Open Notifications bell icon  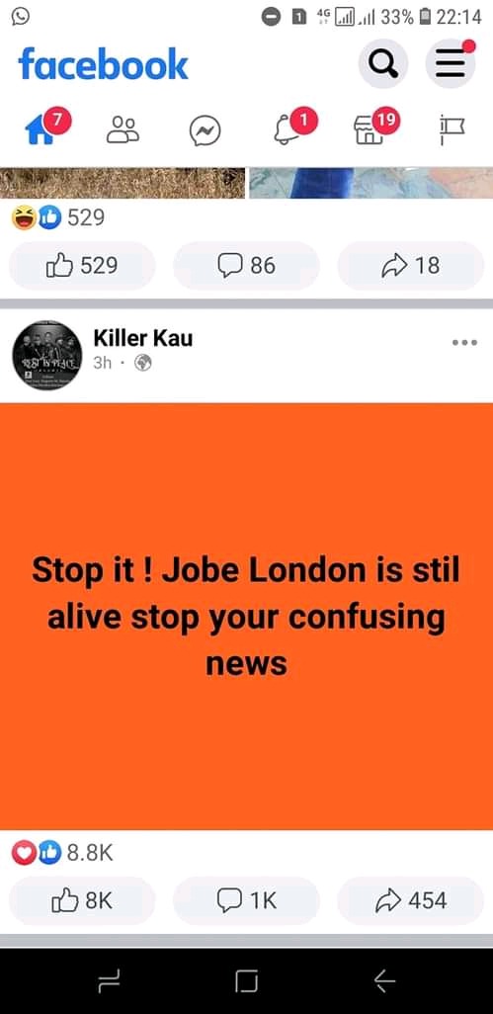(287, 130)
